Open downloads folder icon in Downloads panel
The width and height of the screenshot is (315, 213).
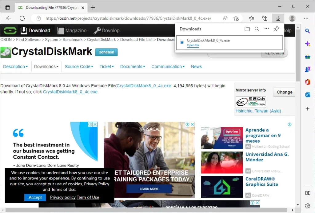247,29
